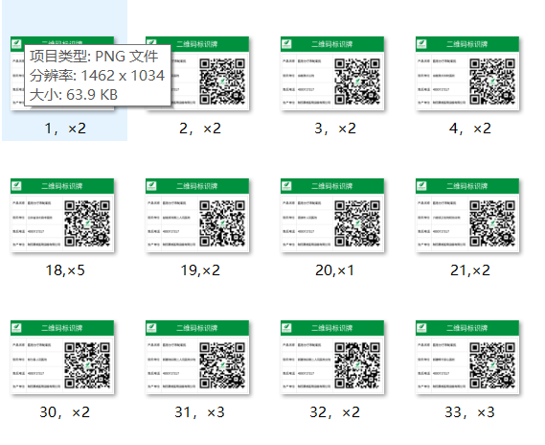Click the file name "20,×1"
Screen dimensions: 545x445
pyautogui.click(x=334, y=270)
